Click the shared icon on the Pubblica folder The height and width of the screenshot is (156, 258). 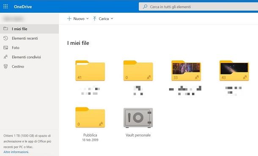click(101, 124)
